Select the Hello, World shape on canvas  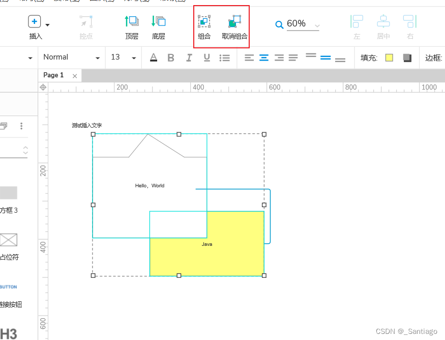click(x=150, y=186)
